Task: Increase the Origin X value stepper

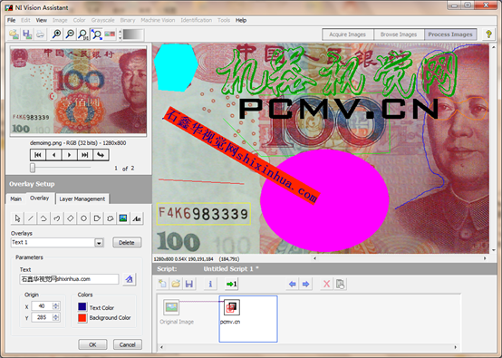Action: click(55, 305)
